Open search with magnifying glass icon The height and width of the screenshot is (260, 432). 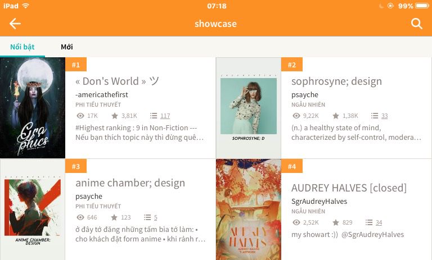pyautogui.click(x=416, y=24)
